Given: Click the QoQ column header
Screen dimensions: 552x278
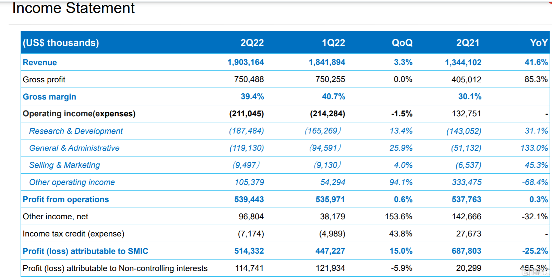Looking at the screenshot, I should [402, 43].
